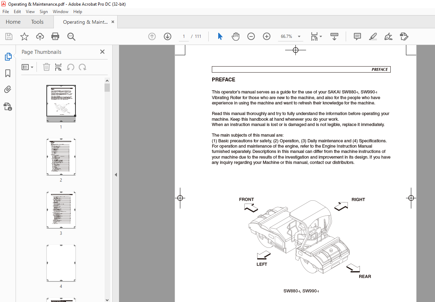The image size is (435, 302).
Task: Click the REAR label in diagram
Action: [x=365, y=277]
